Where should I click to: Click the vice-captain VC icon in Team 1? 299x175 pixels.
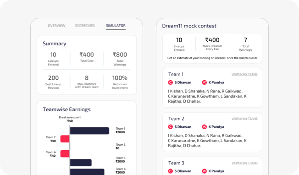point(204,82)
